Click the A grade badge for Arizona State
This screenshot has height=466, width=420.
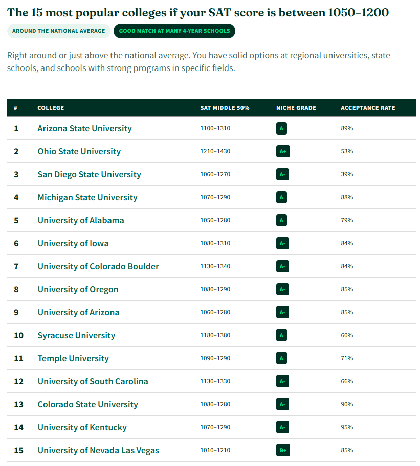281,128
